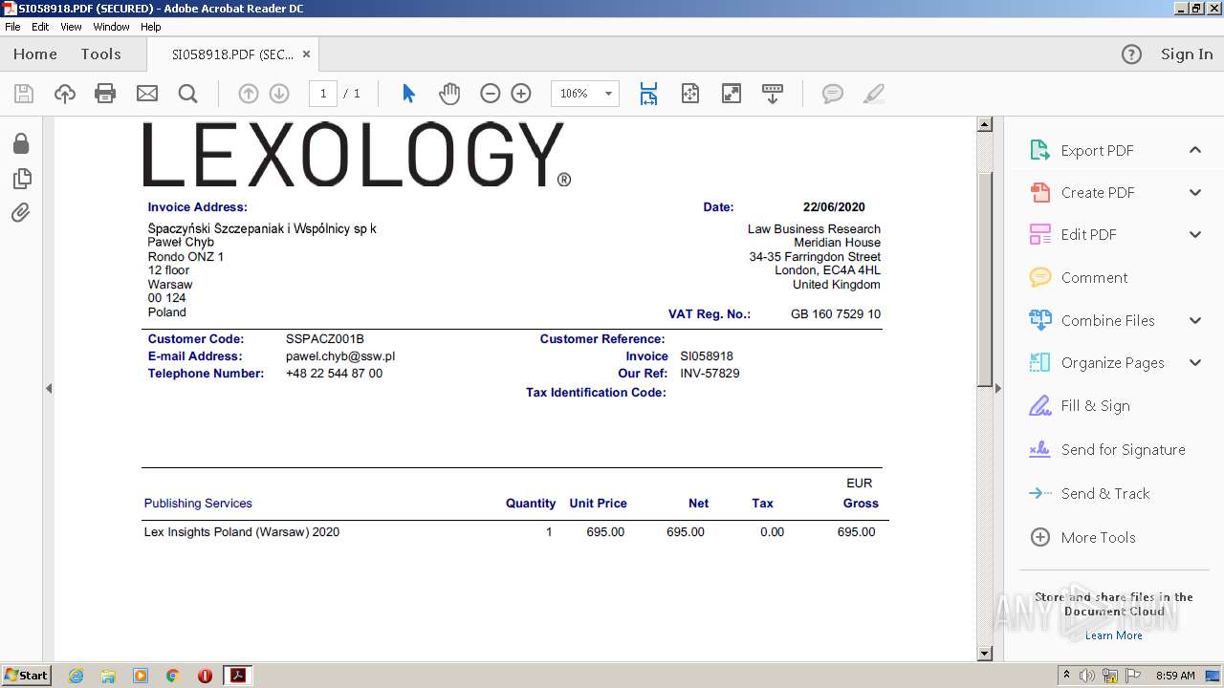Click the vertical scrollbar down arrow

pos(985,654)
